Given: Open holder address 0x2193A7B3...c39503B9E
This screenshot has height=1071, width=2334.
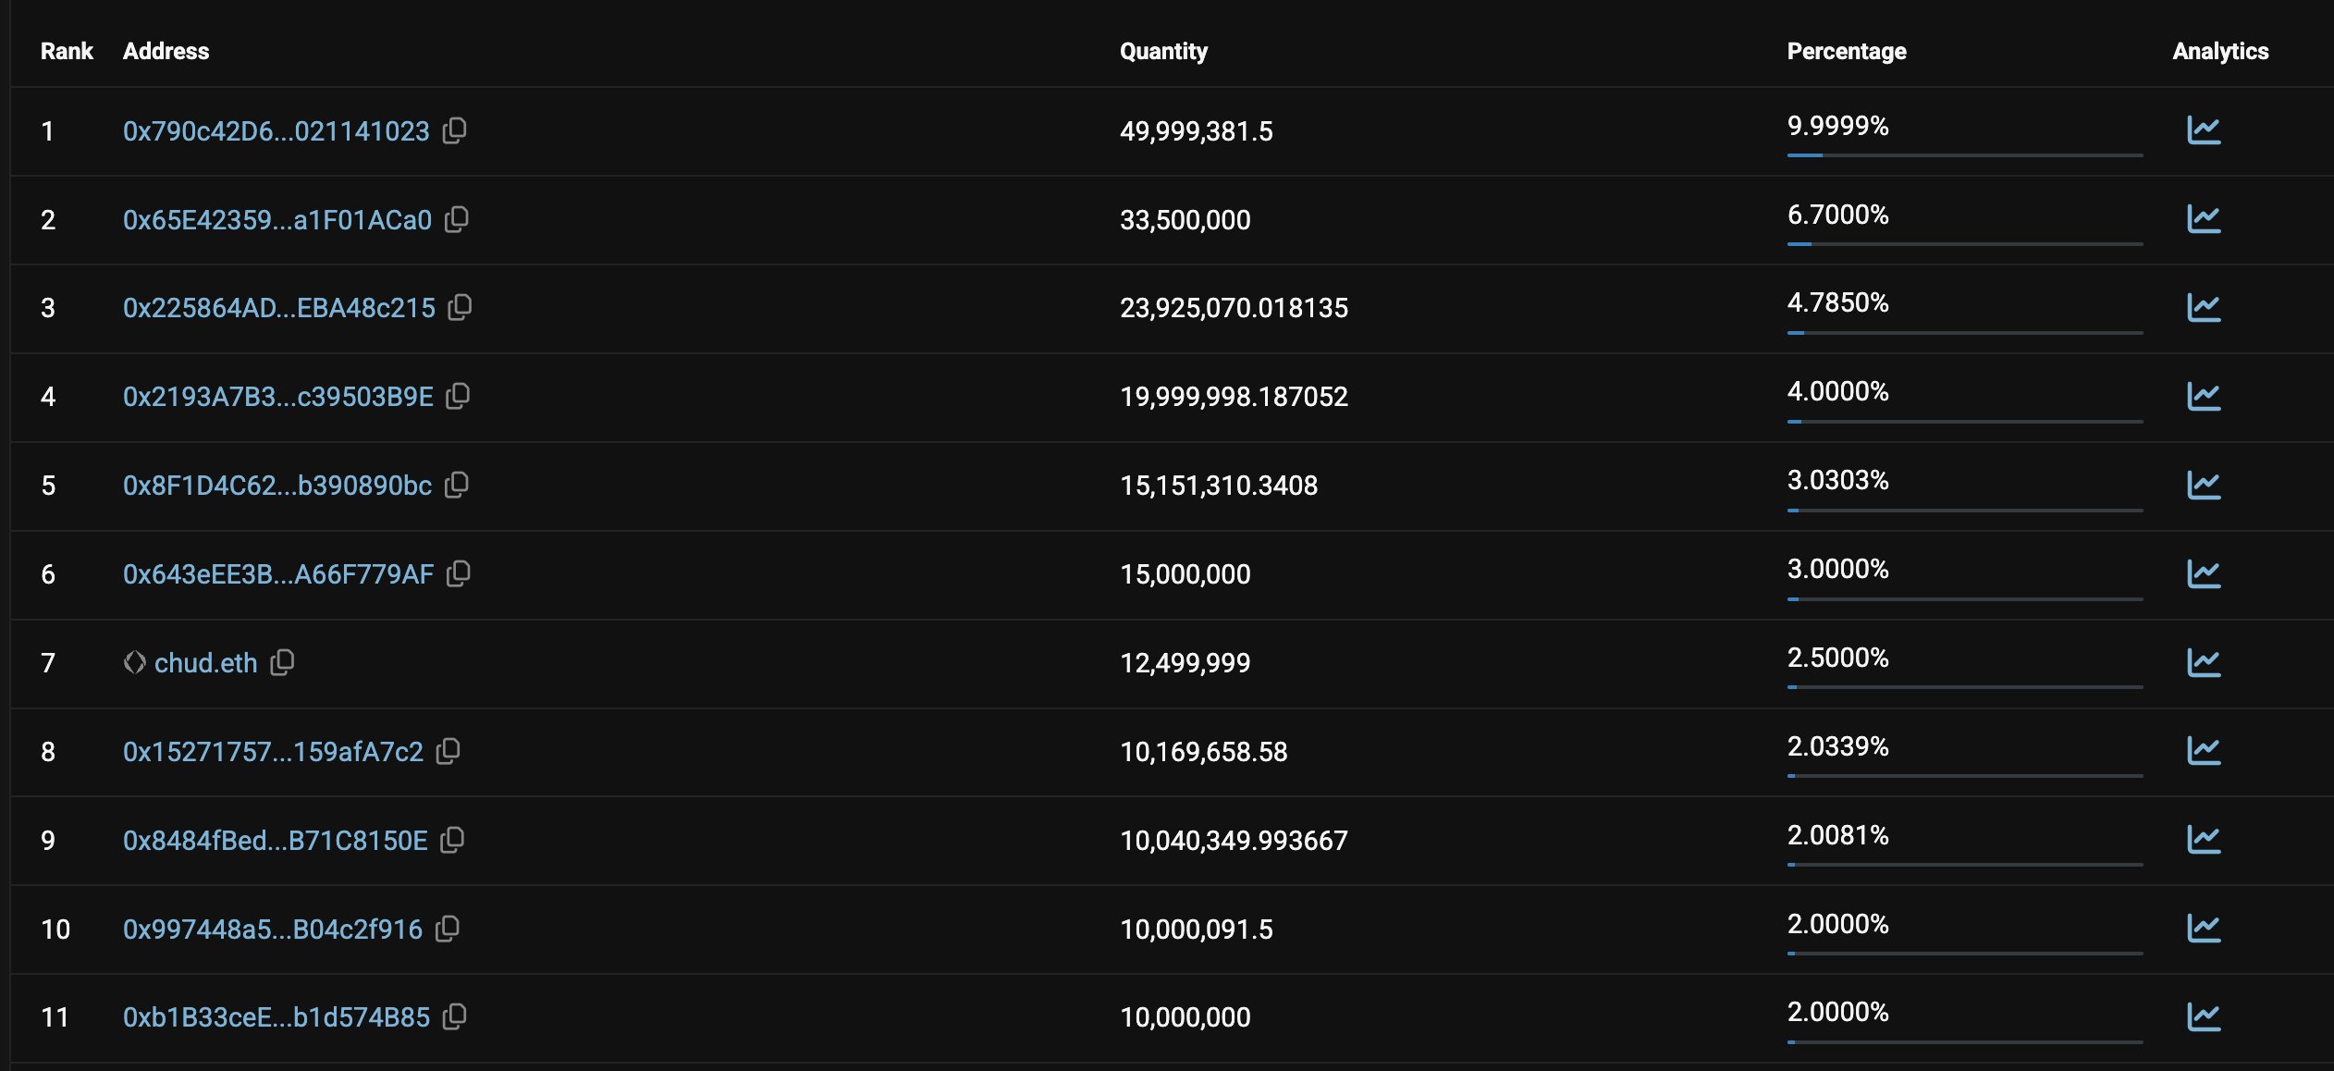Looking at the screenshot, I should pos(278,397).
